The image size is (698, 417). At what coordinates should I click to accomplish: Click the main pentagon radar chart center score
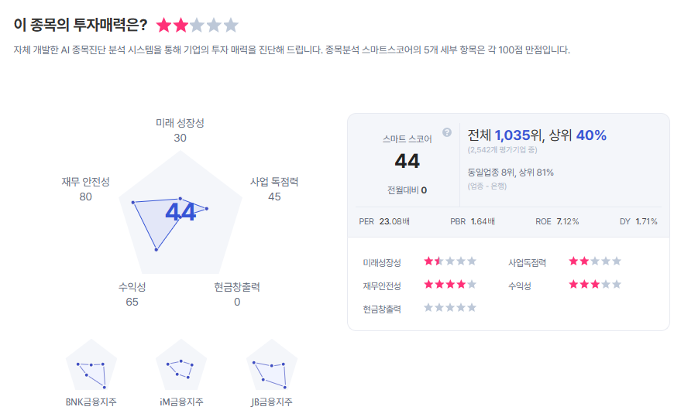click(x=181, y=213)
